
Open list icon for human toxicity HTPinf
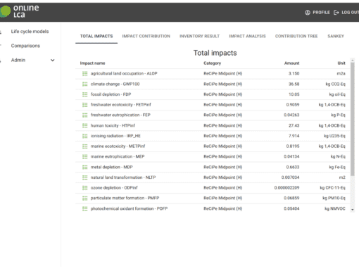point(84,125)
